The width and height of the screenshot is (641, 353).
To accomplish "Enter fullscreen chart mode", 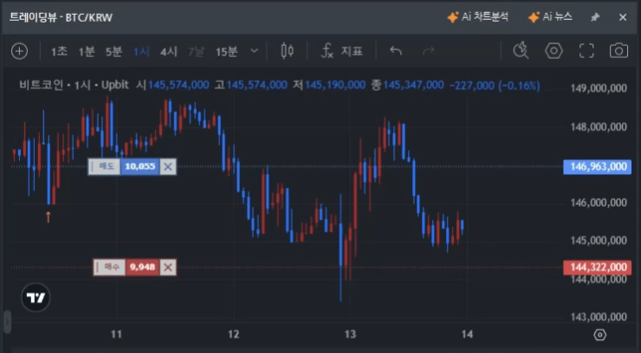I will [x=586, y=51].
